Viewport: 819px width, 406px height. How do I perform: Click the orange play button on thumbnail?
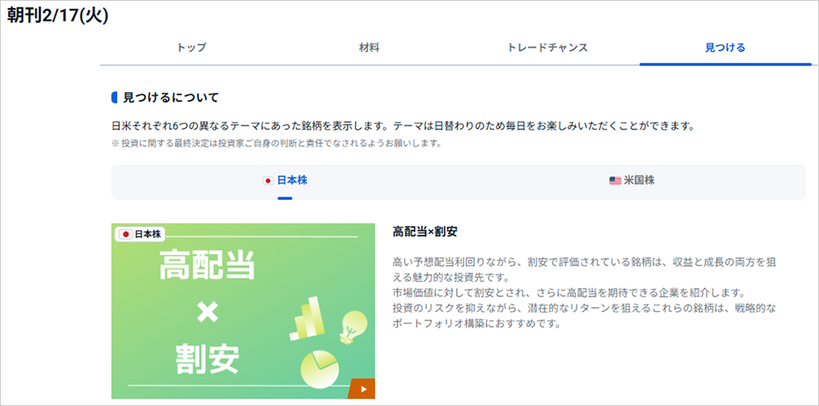pos(361,388)
